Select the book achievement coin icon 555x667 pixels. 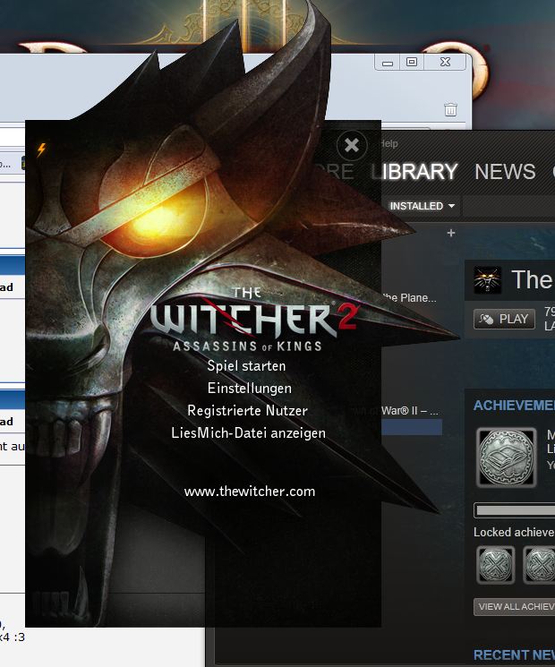pyautogui.click(x=506, y=457)
